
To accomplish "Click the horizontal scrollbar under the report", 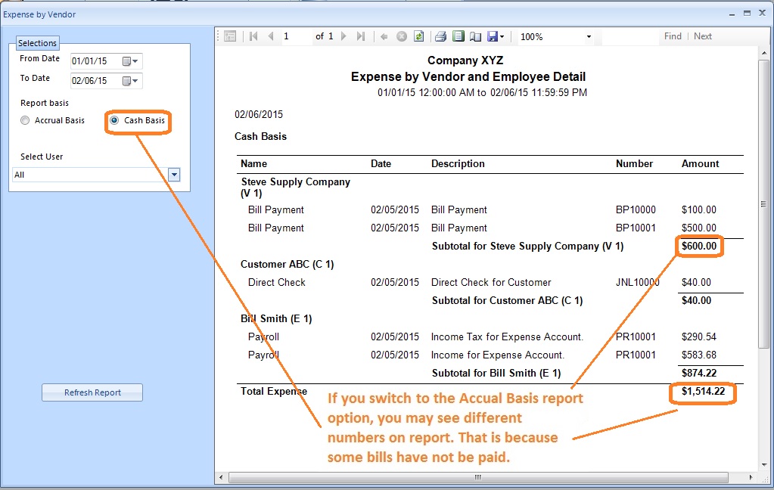I will tap(477, 477).
